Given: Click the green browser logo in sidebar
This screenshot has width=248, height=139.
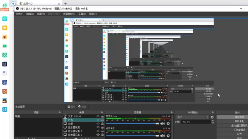Looking at the screenshot, I should tap(5, 5).
